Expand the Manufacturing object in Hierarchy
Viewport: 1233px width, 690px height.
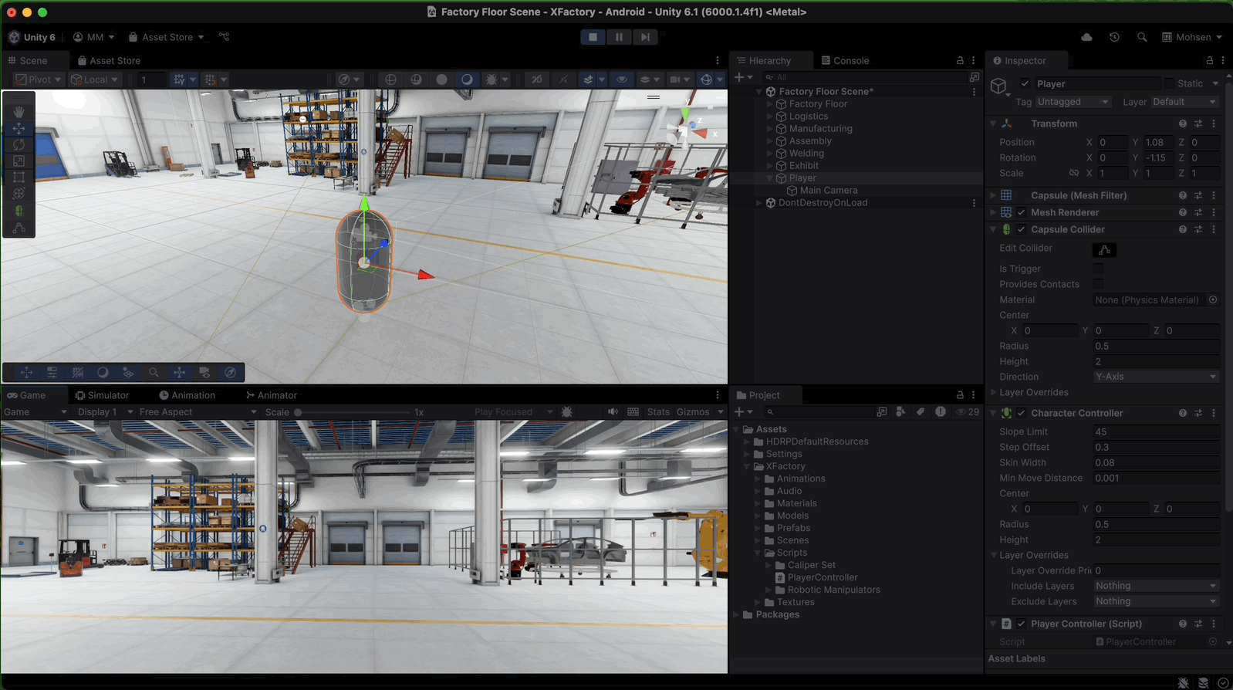pyautogui.click(x=769, y=129)
